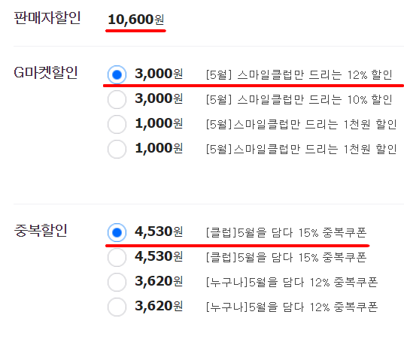Choose the 스마일클럽 10% 할인 radio option
This screenshot has height=351, width=404.
(x=117, y=99)
